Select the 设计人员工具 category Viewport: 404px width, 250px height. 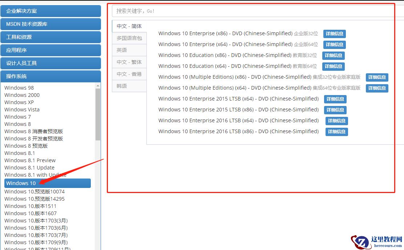pos(50,63)
